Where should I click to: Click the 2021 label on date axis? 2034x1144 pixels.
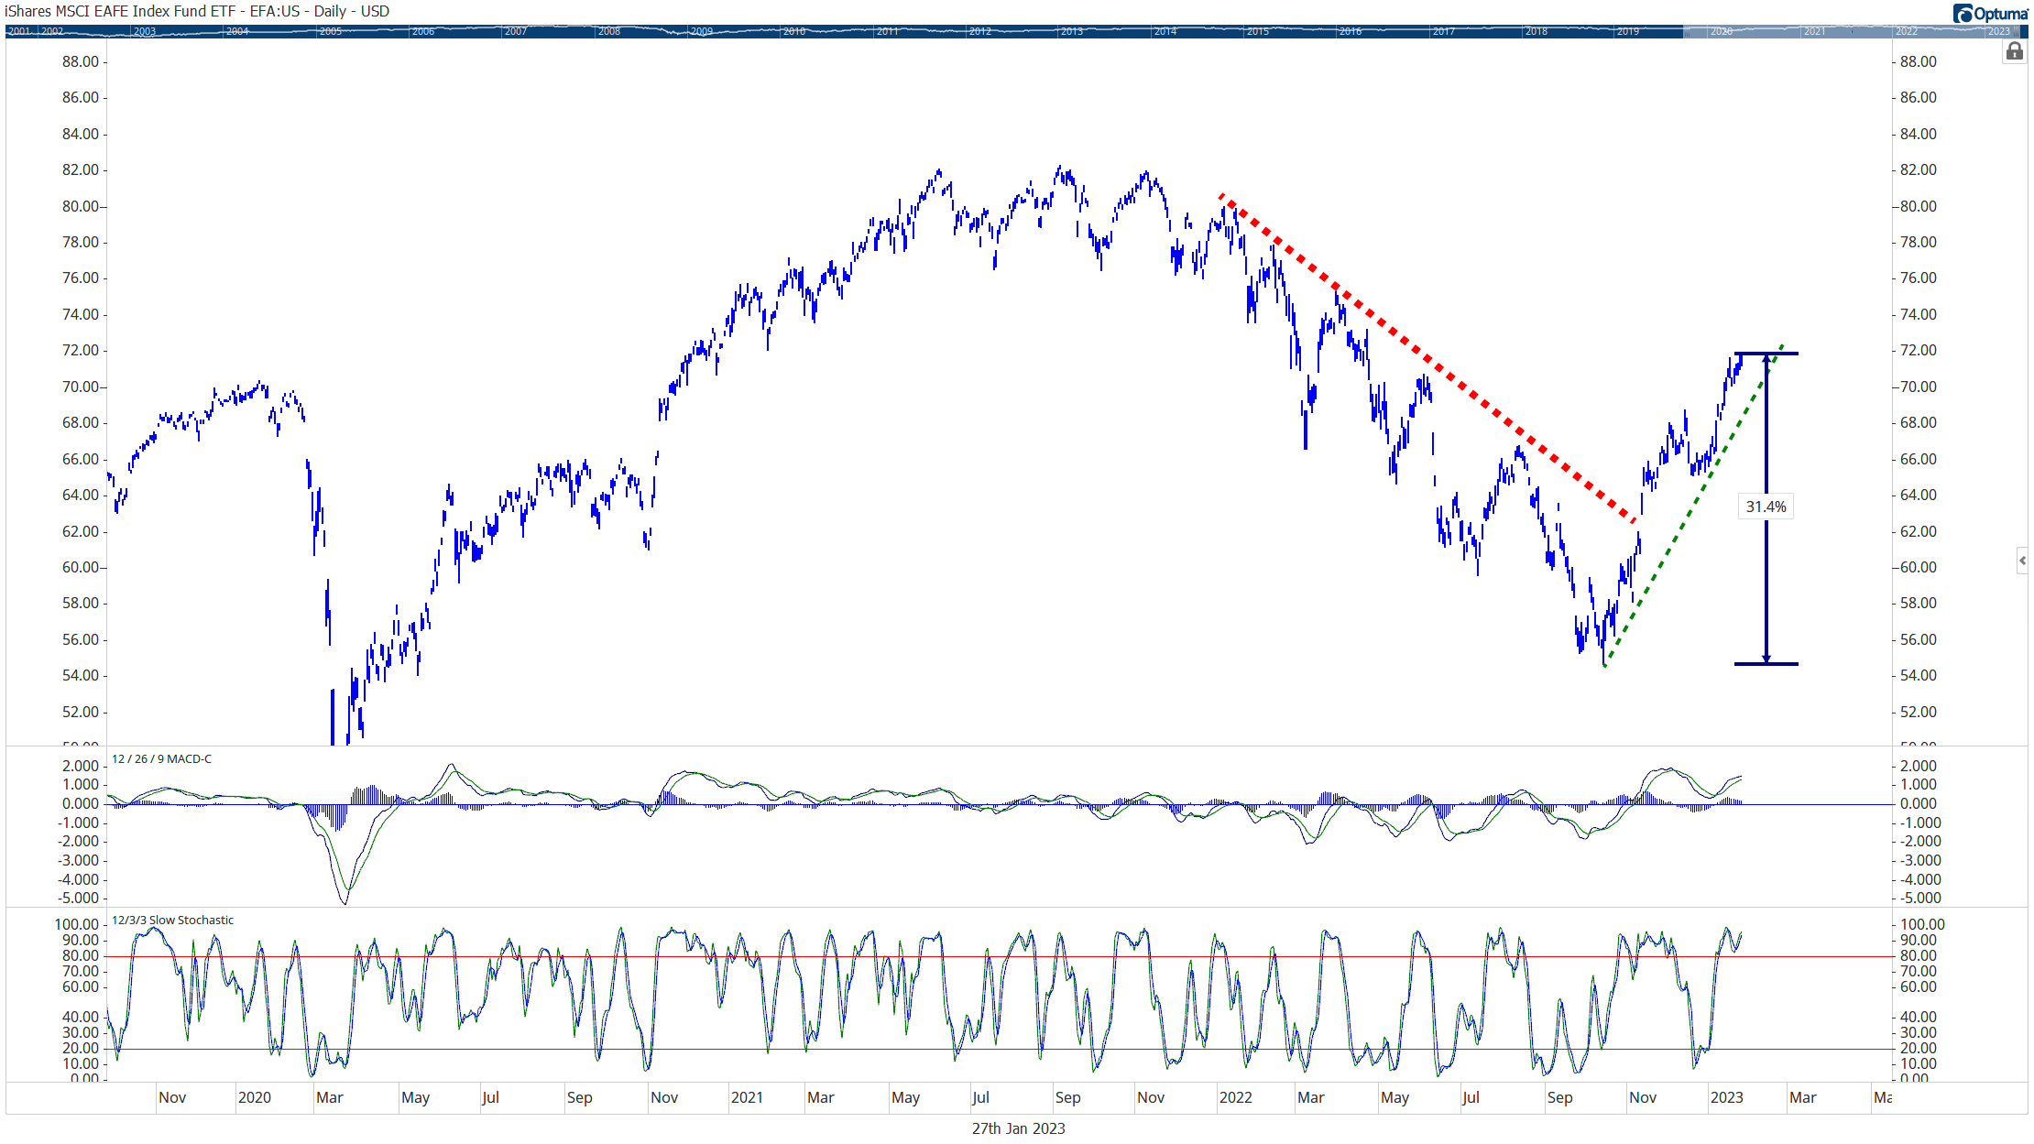[747, 1097]
